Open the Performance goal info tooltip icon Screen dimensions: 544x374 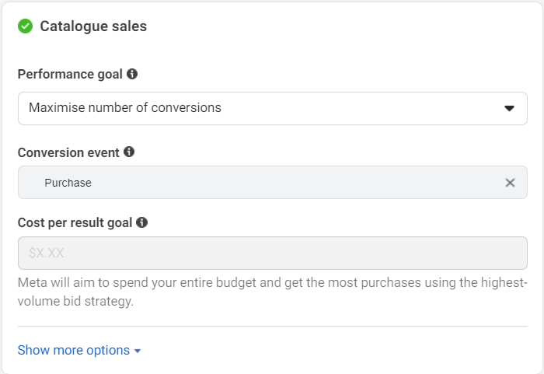(132, 74)
